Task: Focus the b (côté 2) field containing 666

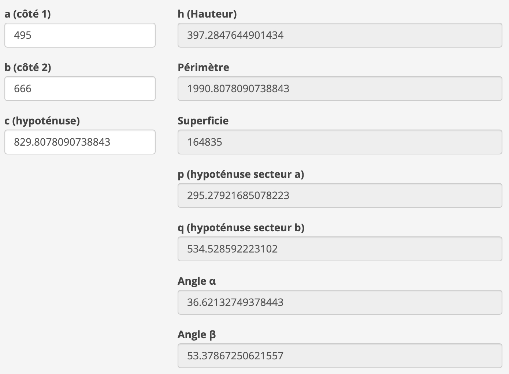Action: tap(80, 89)
